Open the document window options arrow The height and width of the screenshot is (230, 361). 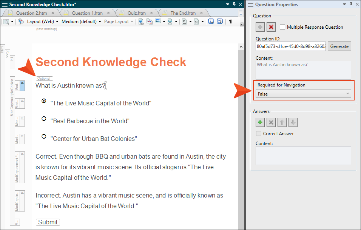[228, 5]
